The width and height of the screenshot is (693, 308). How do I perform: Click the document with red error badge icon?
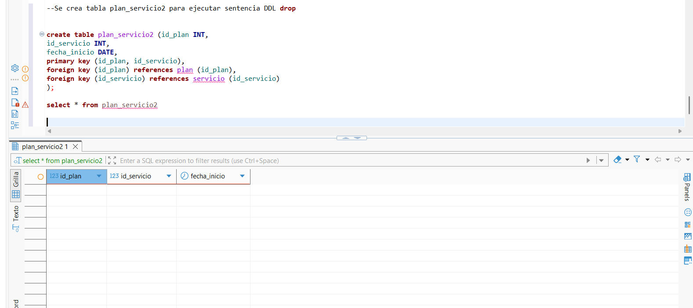tap(15, 103)
